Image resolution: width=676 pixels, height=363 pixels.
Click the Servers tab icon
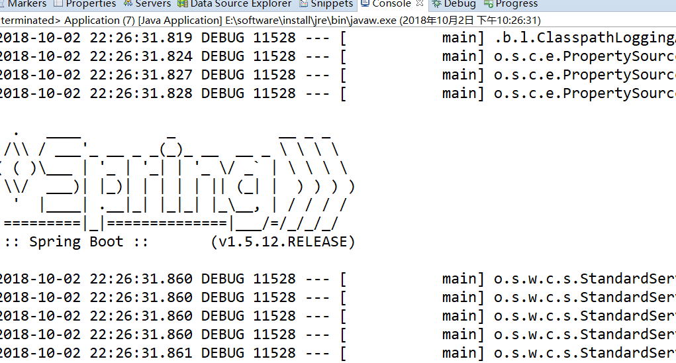128,4
